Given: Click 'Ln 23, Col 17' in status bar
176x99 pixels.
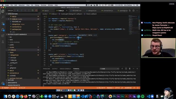Looking at the screenshot, I should coord(101,88).
